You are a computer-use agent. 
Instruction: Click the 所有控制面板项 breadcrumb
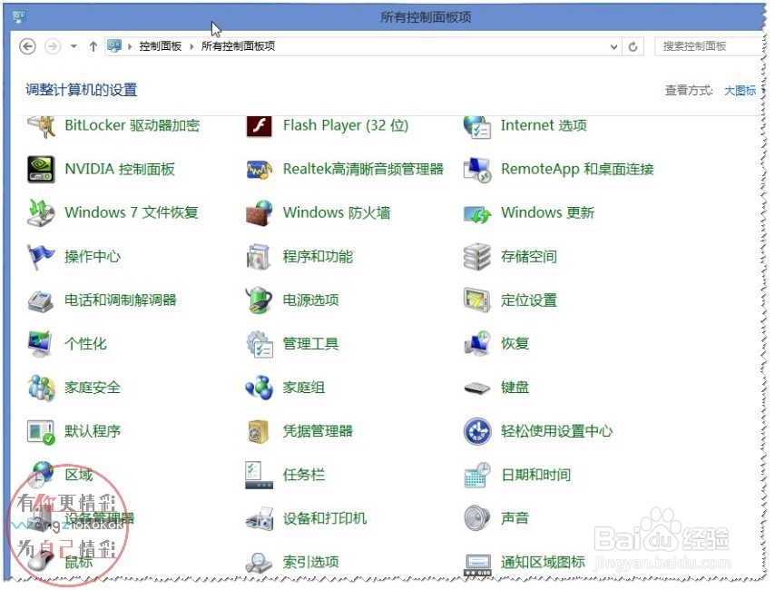tap(238, 46)
